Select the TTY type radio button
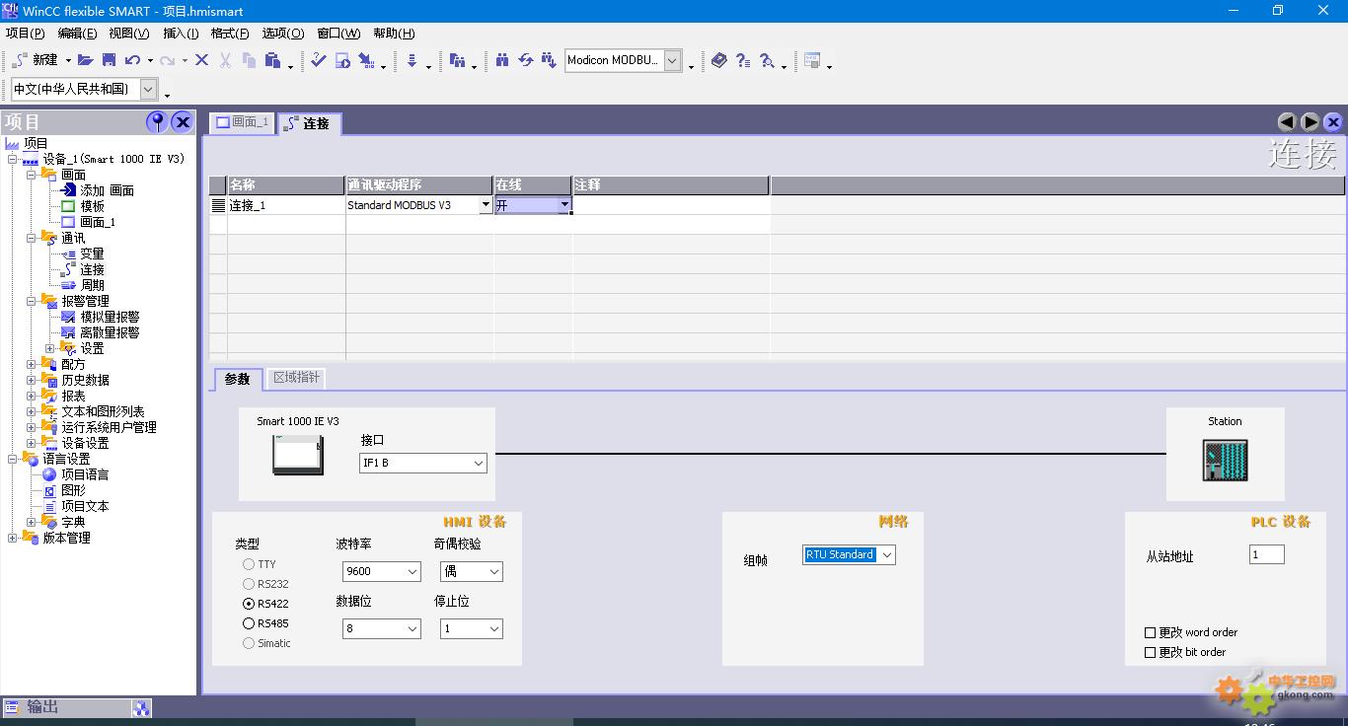The image size is (1348, 726). pyautogui.click(x=249, y=564)
